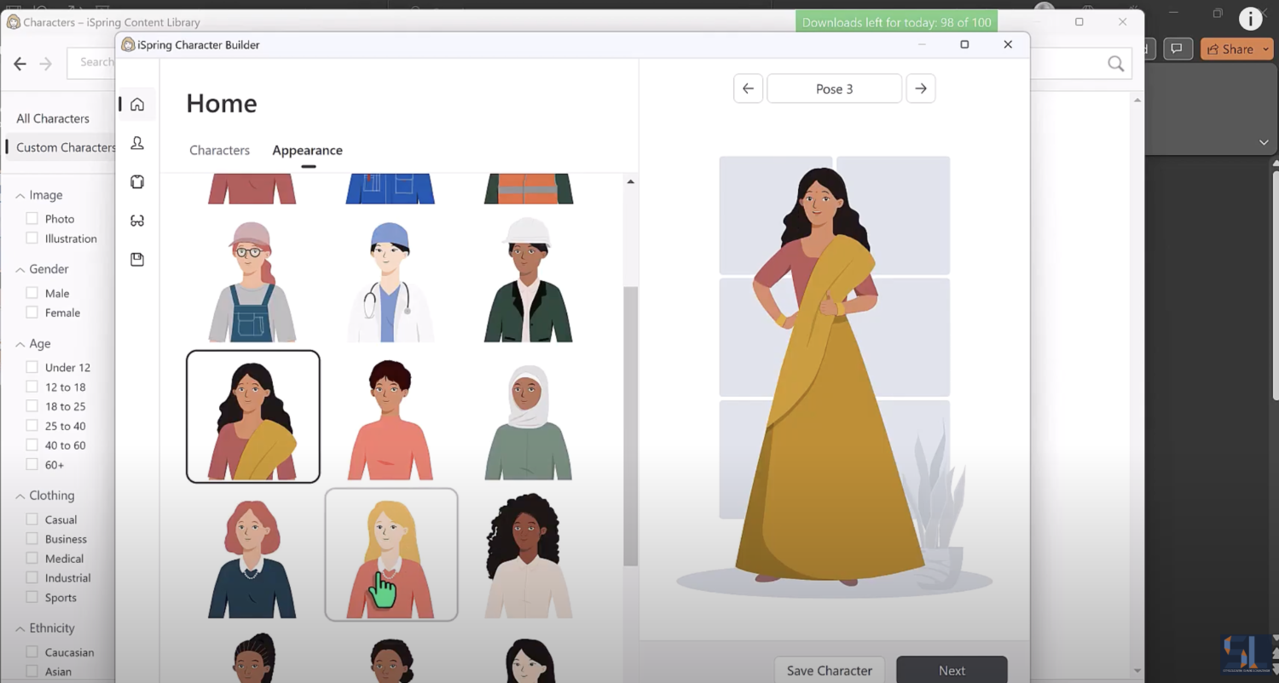Select the short dark-haired woman in coral top
Viewport: 1279px width, 683px height.
tap(391, 419)
